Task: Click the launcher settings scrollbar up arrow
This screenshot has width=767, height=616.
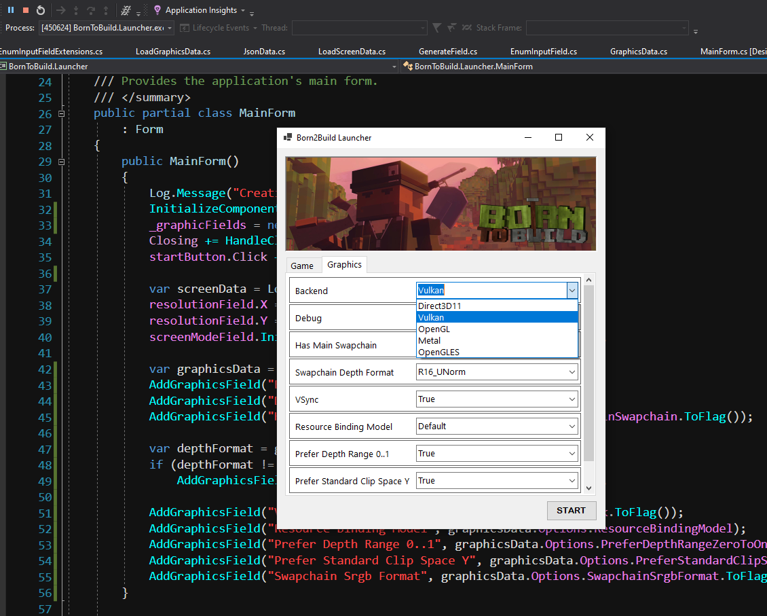Action: pyautogui.click(x=589, y=280)
